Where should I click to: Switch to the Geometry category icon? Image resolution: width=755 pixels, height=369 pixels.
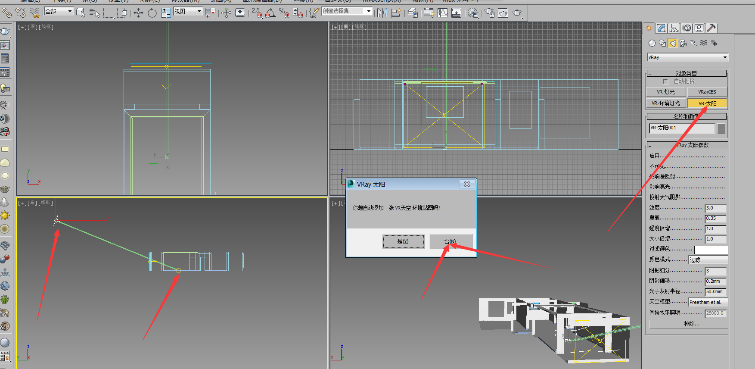652,43
